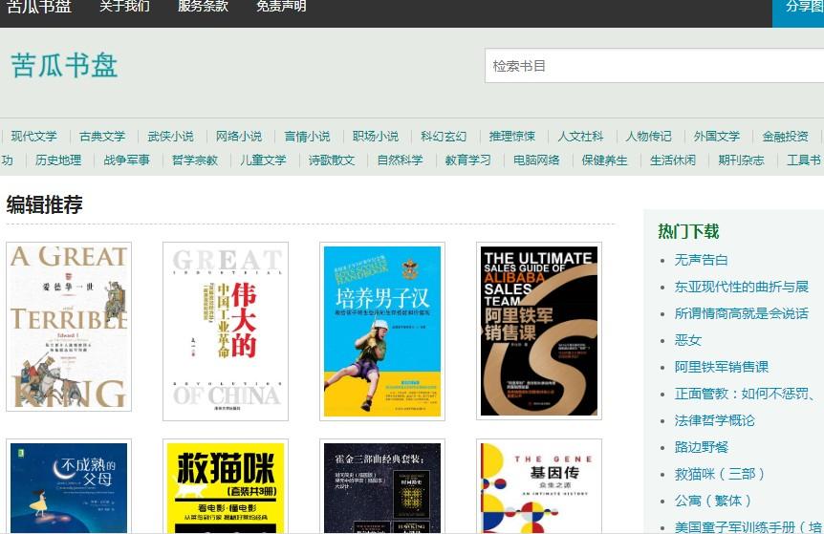Open 基因传 book cover
The height and width of the screenshot is (534, 824).
[538, 487]
